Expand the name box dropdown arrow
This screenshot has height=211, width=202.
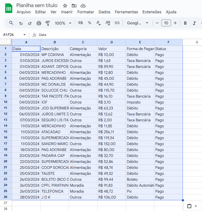[25, 35]
